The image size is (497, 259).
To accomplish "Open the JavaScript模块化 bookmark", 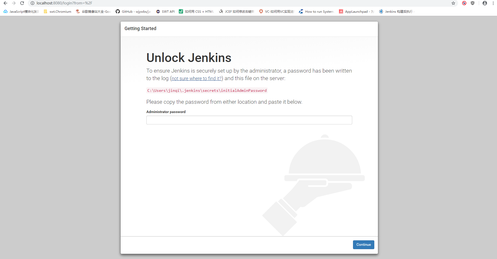I will 21,11.
